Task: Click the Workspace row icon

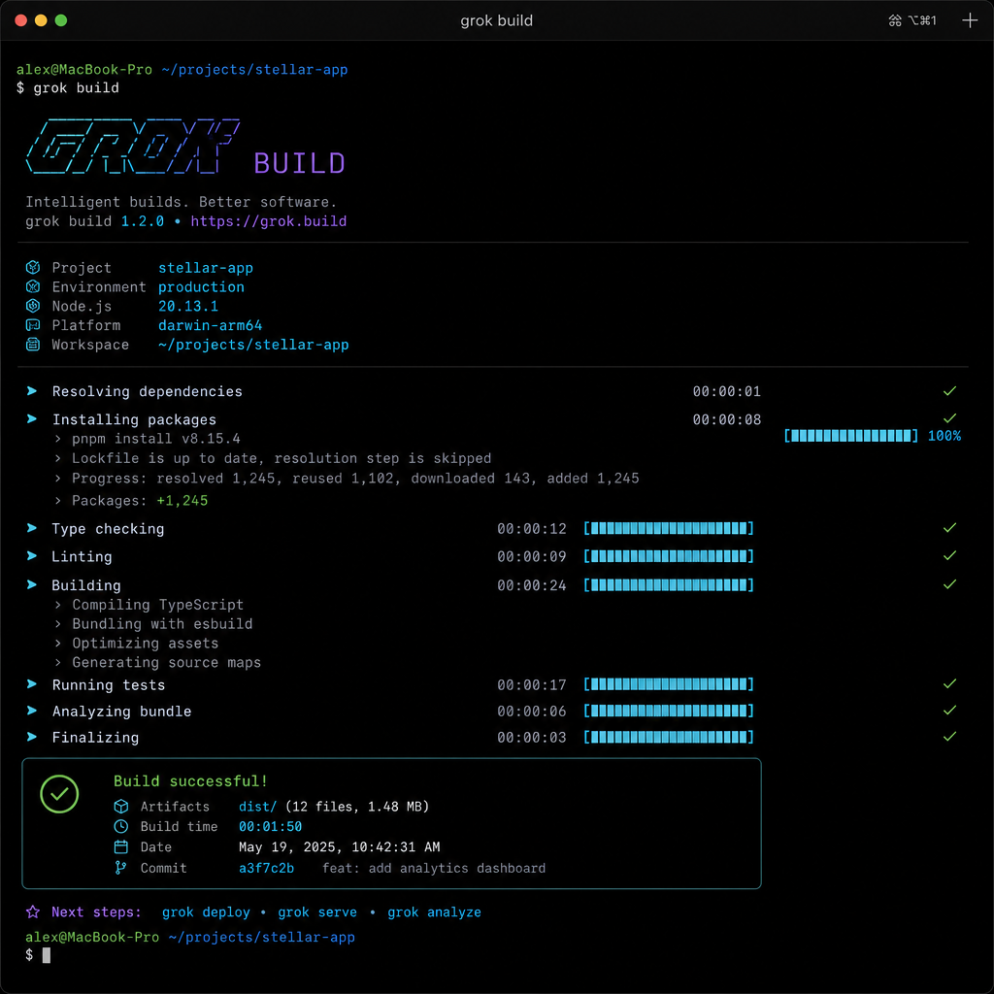Action: [x=33, y=345]
